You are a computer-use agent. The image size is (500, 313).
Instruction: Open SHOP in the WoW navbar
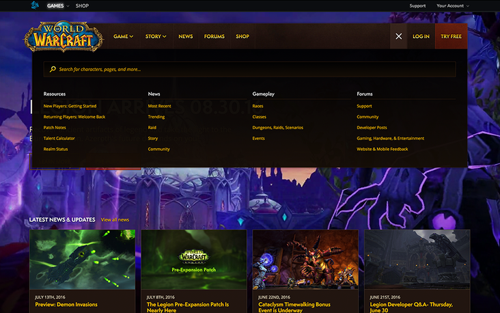pyautogui.click(x=242, y=36)
